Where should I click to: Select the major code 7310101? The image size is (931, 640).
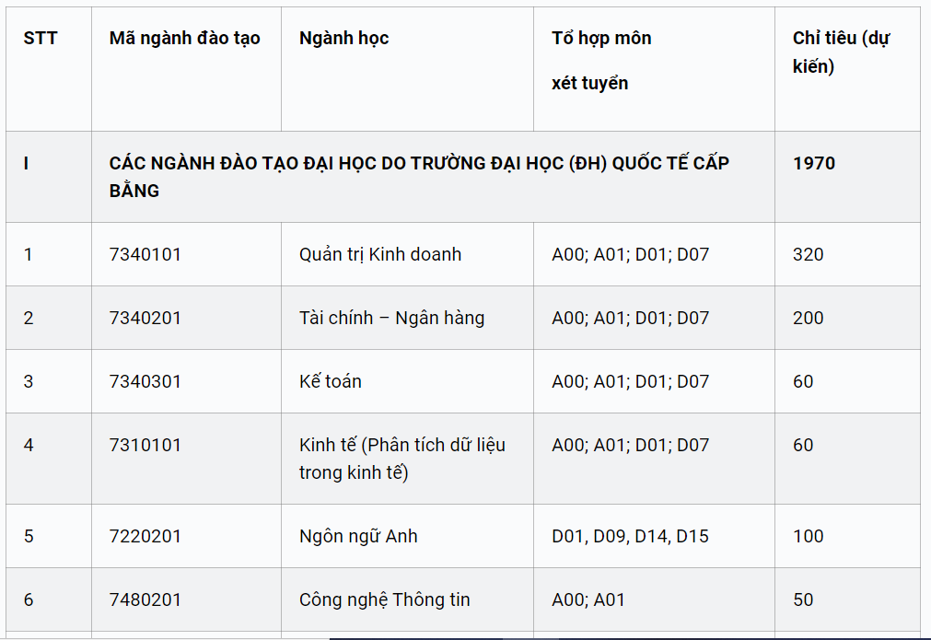coord(145,446)
